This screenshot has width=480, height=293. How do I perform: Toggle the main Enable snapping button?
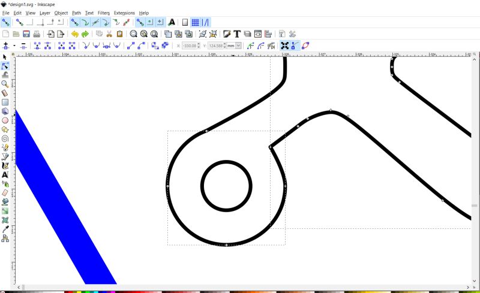(x=5, y=22)
